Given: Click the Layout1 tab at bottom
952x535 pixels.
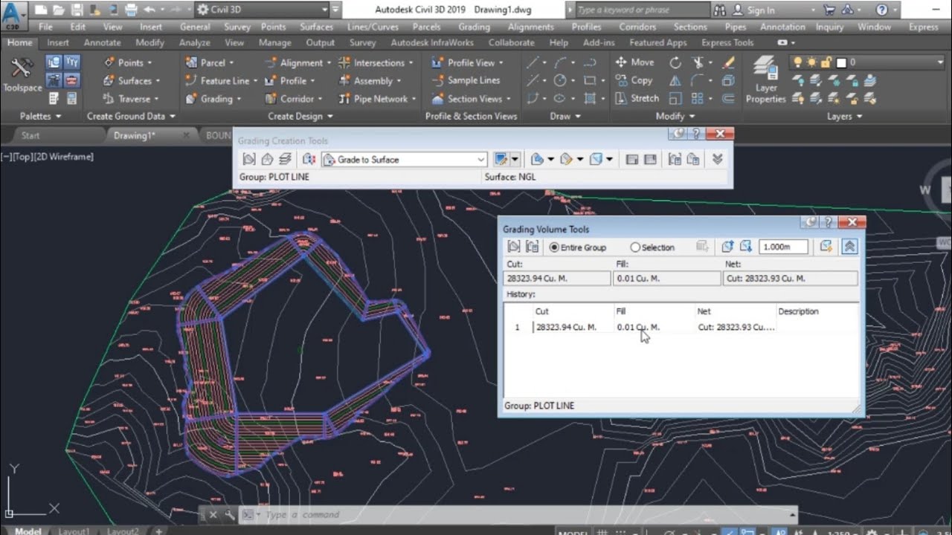Looking at the screenshot, I should pos(74,531).
